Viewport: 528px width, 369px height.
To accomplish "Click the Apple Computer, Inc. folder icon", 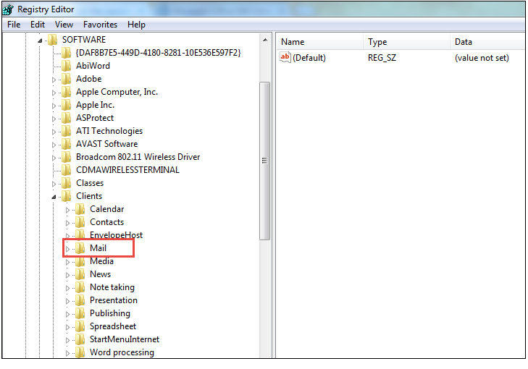I will (67, 92).
